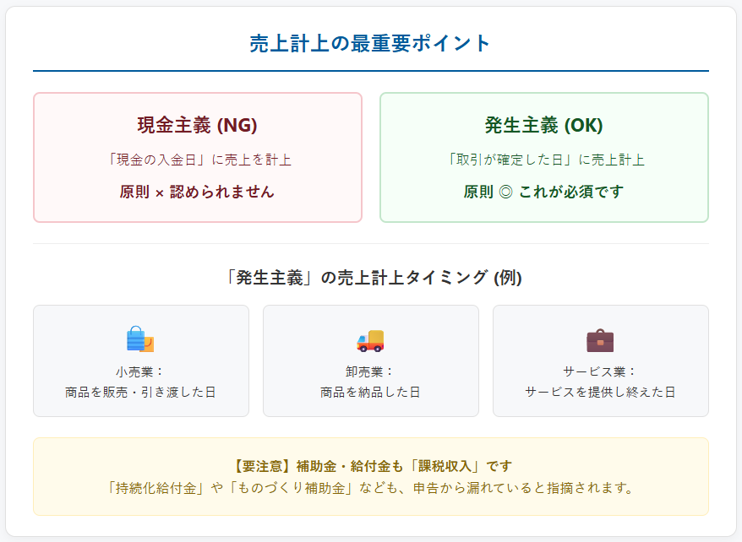Image resolution: width=742 pixels, height=542 pixels.
Task: Click the delivery truck icon for wholesale
Action: point(370,340)
